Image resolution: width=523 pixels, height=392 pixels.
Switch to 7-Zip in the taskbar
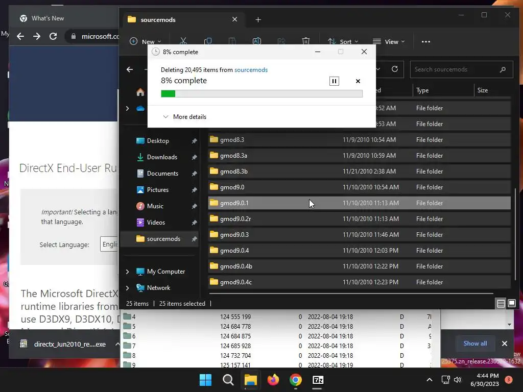[x=318, y=380]
